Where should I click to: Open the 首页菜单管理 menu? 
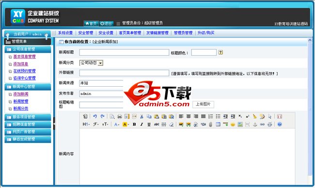coord(130,33)
